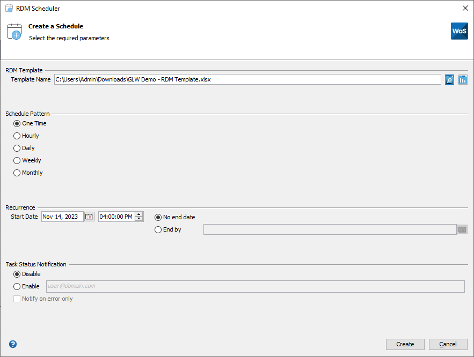The image size is (474, 357).
Task: Open the Start Date calendar picker
Action: 89,217
